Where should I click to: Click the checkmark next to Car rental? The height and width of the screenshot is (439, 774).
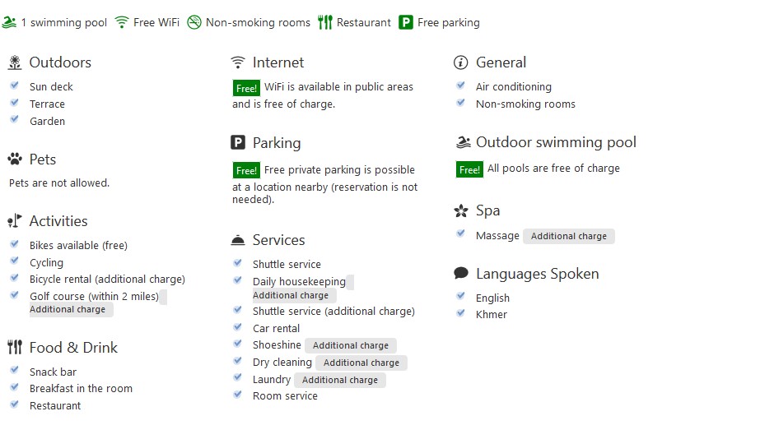point(238,326)
